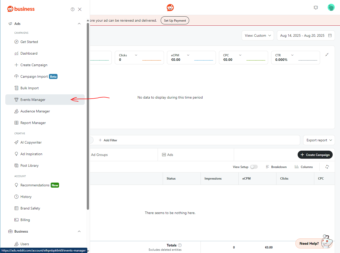Viewport: 340px width, 253px height.
Task: Switch to the Ads tab
Action: (170, 155)
